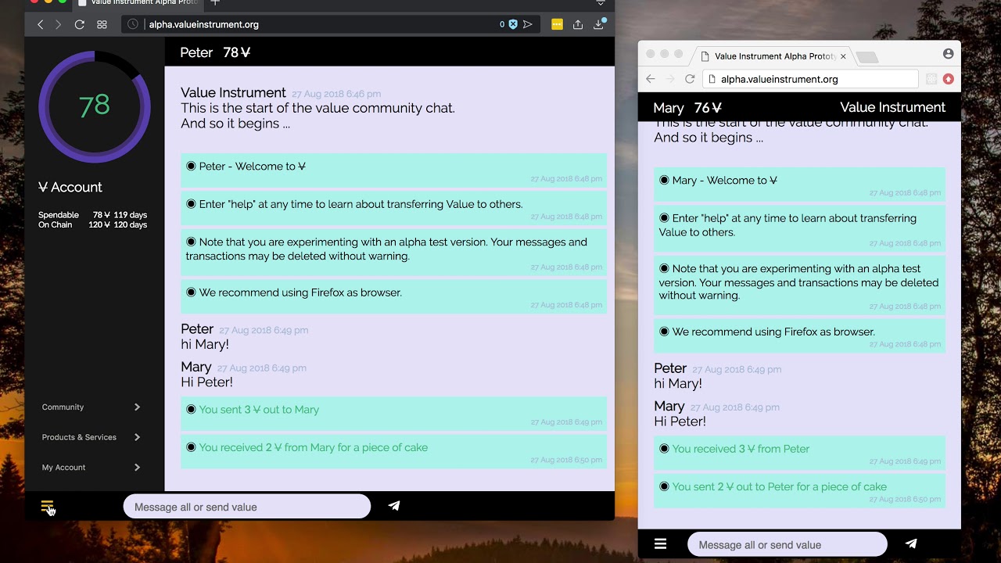Open the React devtools extension icon in Chrome
This screenshot has width=1001, height=563.
(x=931, y=79)
